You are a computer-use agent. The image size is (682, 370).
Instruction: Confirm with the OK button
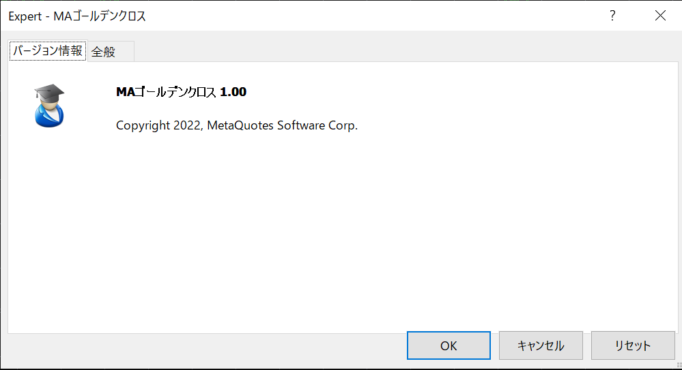(449, 345)
